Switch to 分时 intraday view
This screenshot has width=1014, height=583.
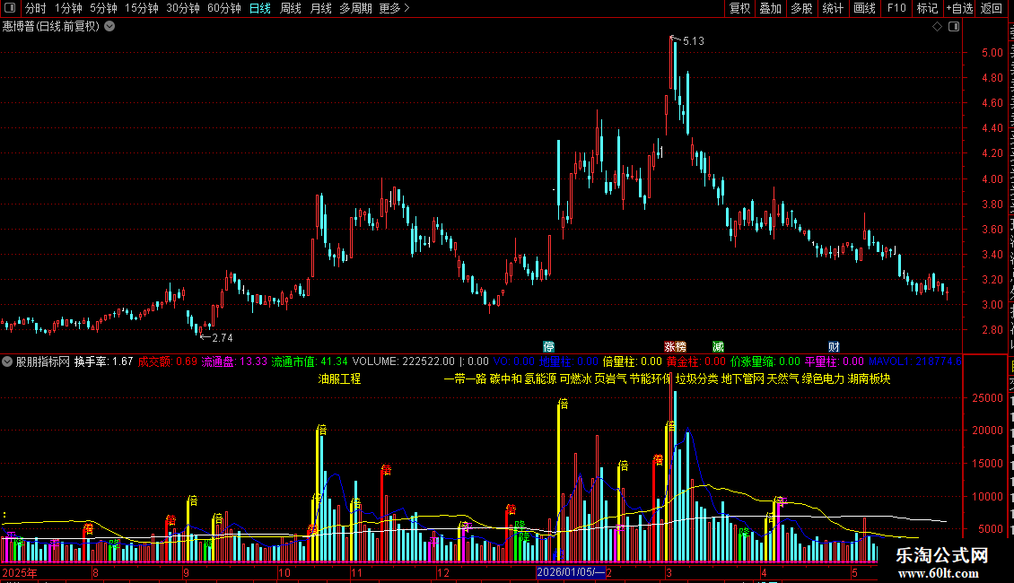[x=36, y=8]
